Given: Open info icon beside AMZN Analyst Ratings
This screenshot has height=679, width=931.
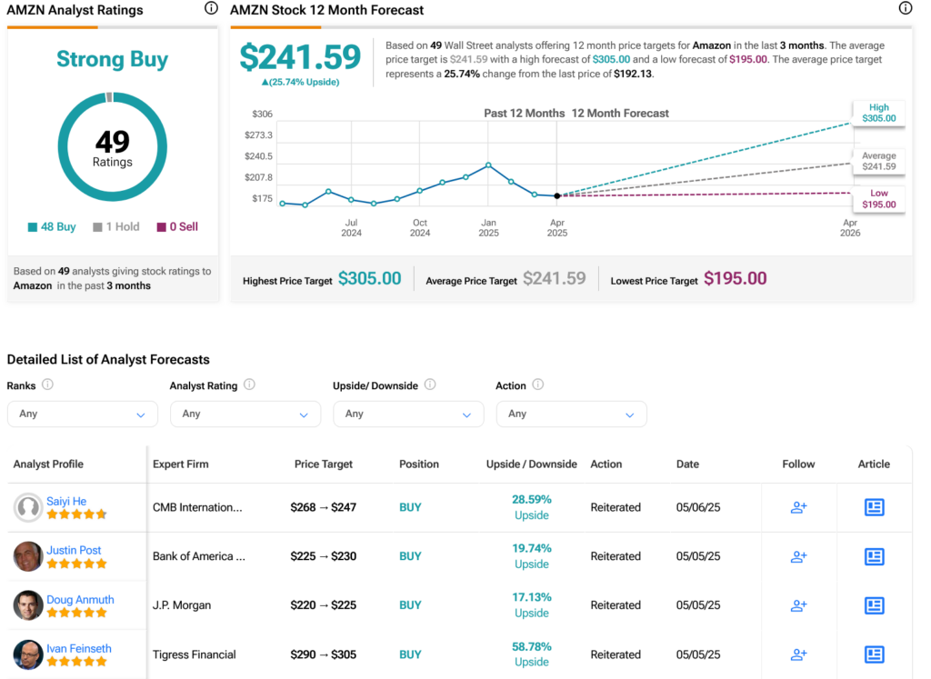Looking at the screenshot, I should pos(211,8).
